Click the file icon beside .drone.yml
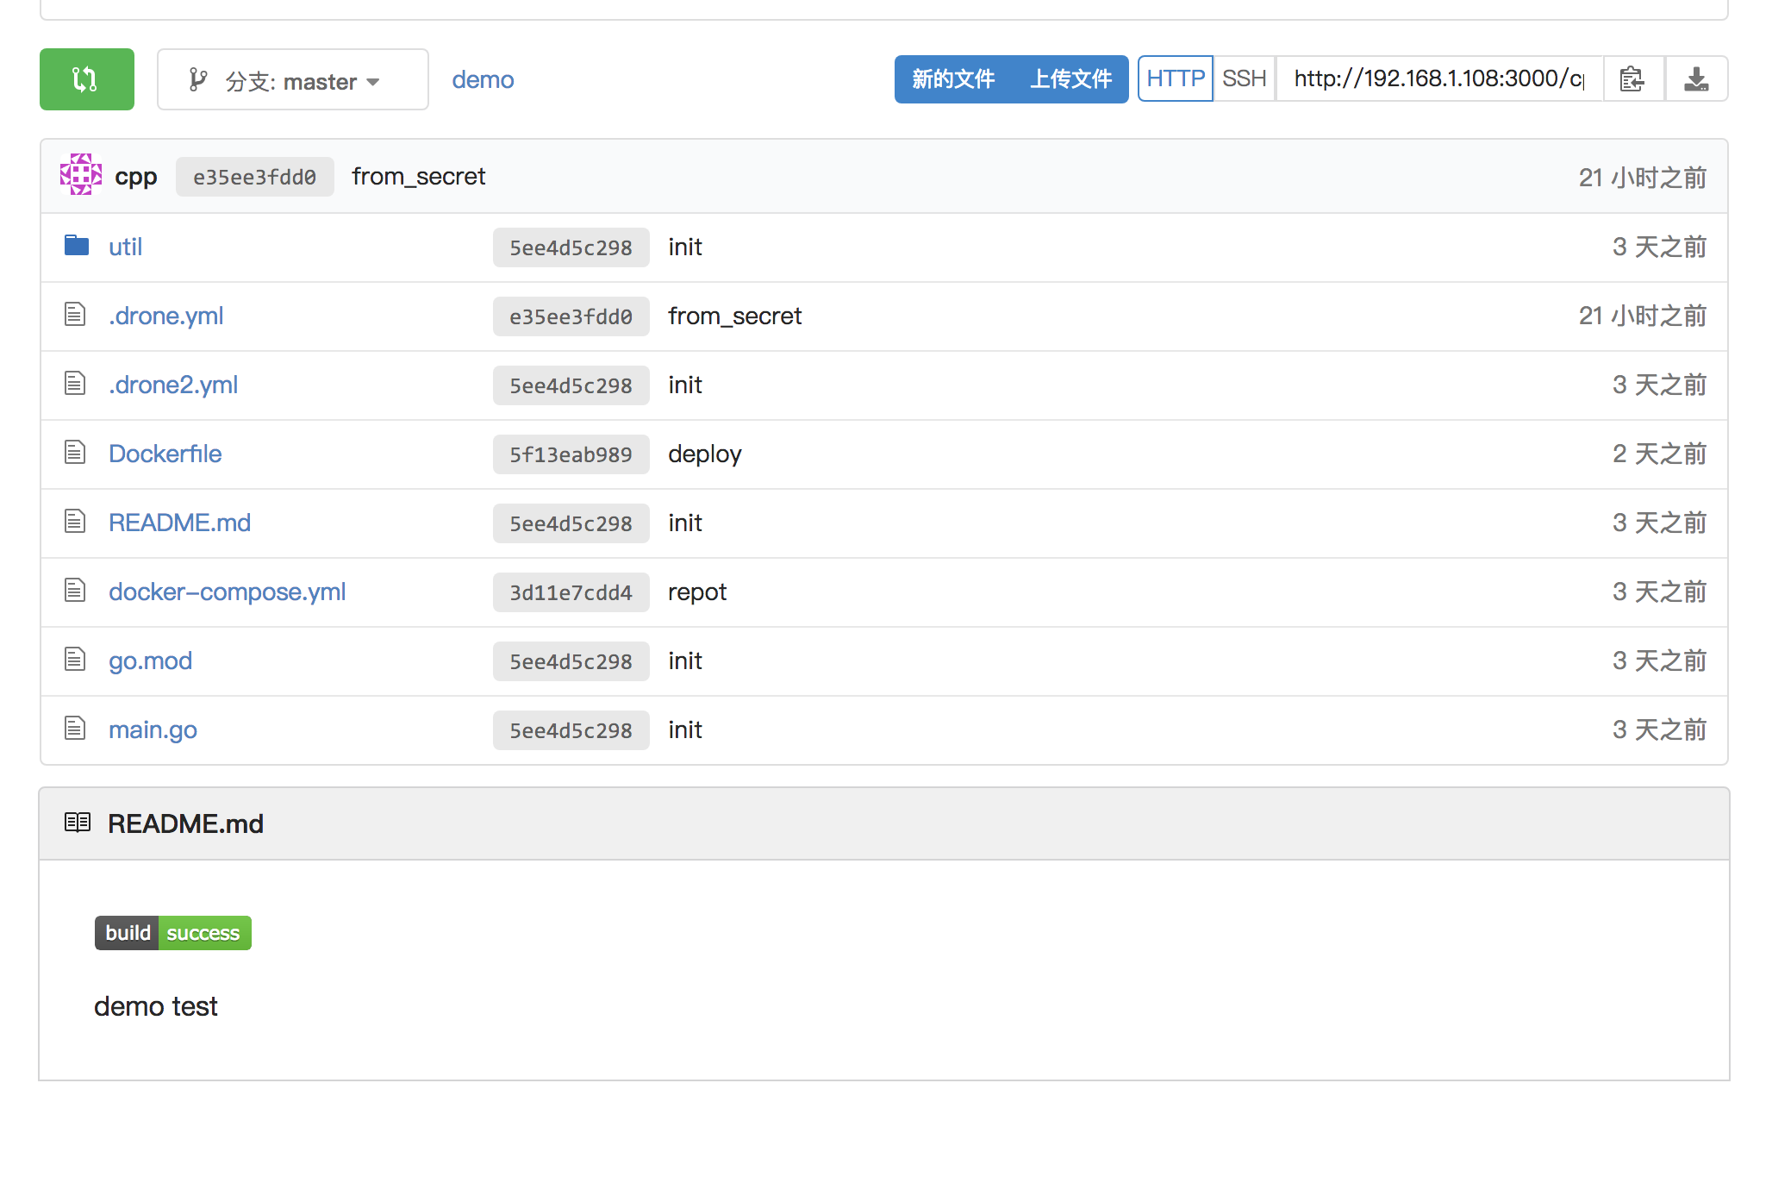1772x1202 pixels. click(x=75, y=315)
